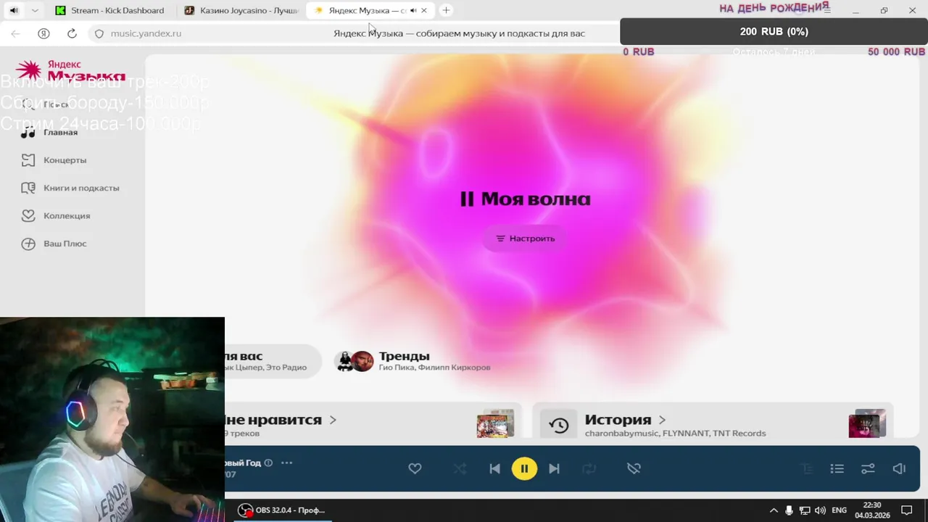Show the lyrics text icon in the player
Viewport: 928px width, 522px height.
(x=807, y=468)
